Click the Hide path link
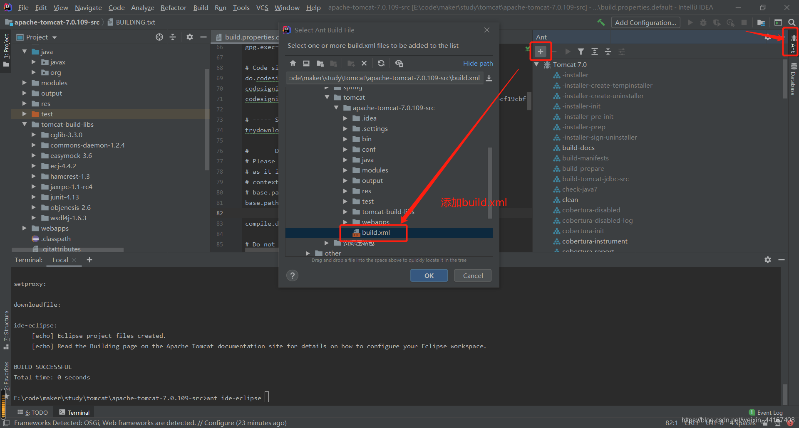 pos(478,63)
